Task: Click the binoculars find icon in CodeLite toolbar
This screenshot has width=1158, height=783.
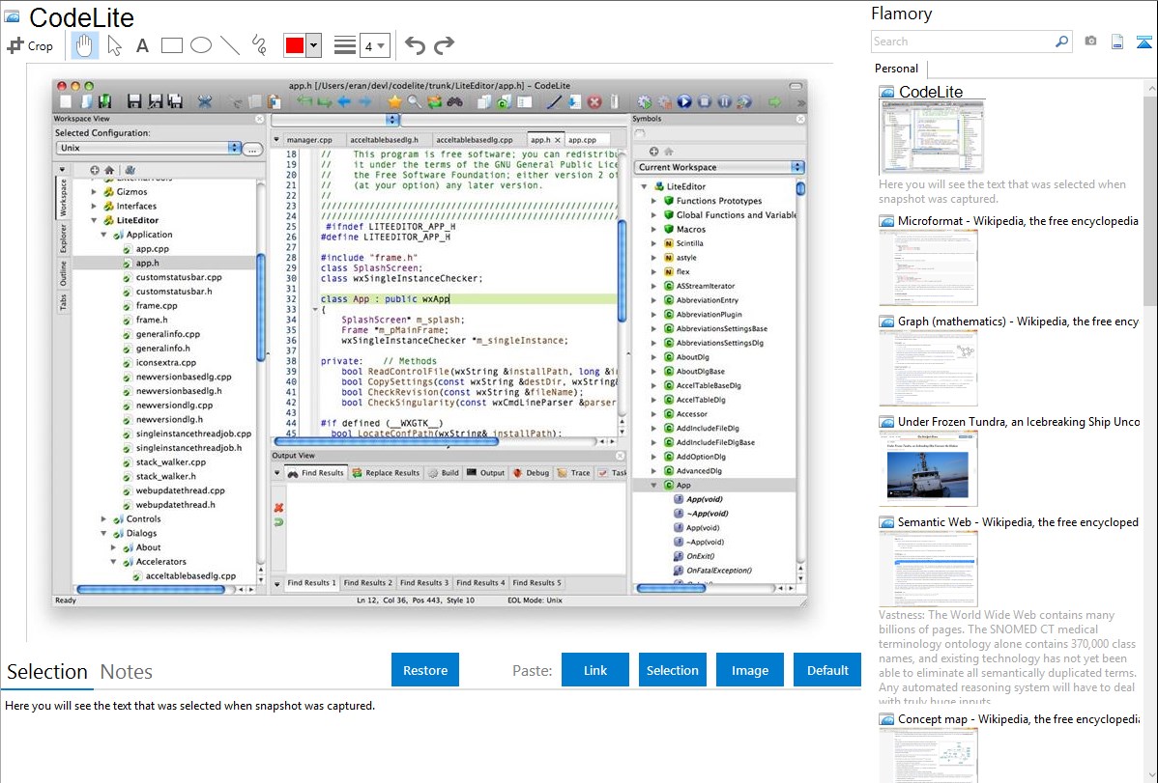Action: pos(455,101)
